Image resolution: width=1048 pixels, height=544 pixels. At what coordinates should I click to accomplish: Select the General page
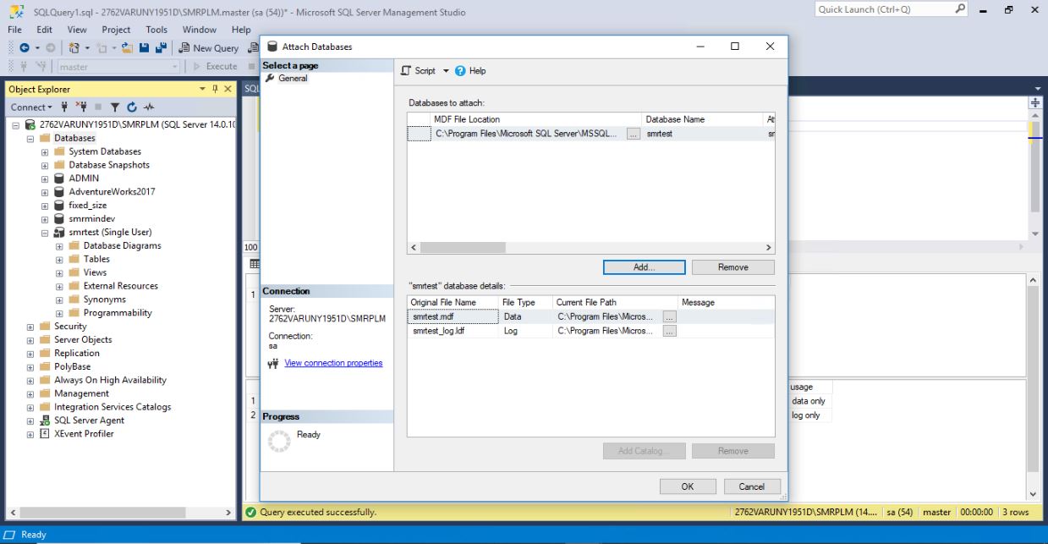[293, 78]
